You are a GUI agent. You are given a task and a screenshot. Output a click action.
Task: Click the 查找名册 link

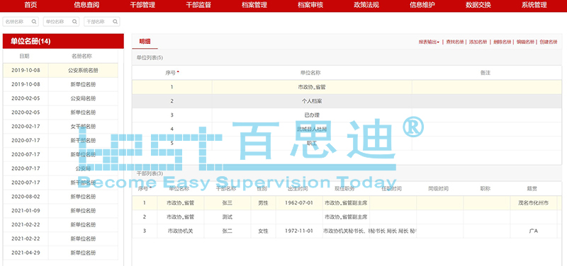(x=455, y=42)
